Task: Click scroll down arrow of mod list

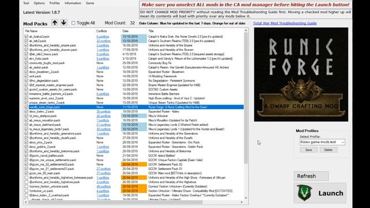Action: tap(246, 198)
